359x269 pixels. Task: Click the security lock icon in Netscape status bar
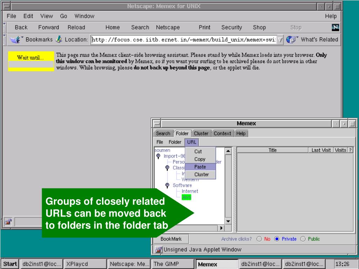[8, 222]
